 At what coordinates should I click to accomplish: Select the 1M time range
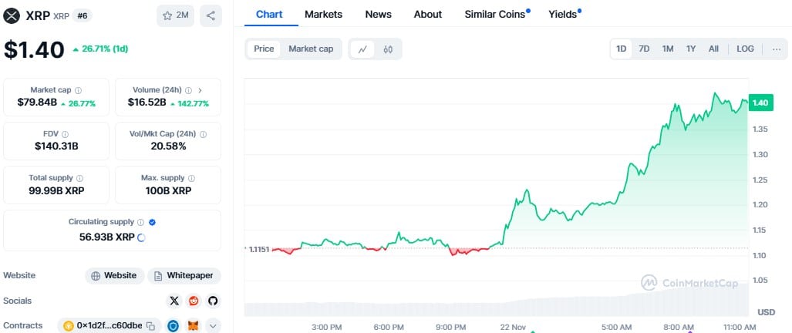(x=668, y=49)
